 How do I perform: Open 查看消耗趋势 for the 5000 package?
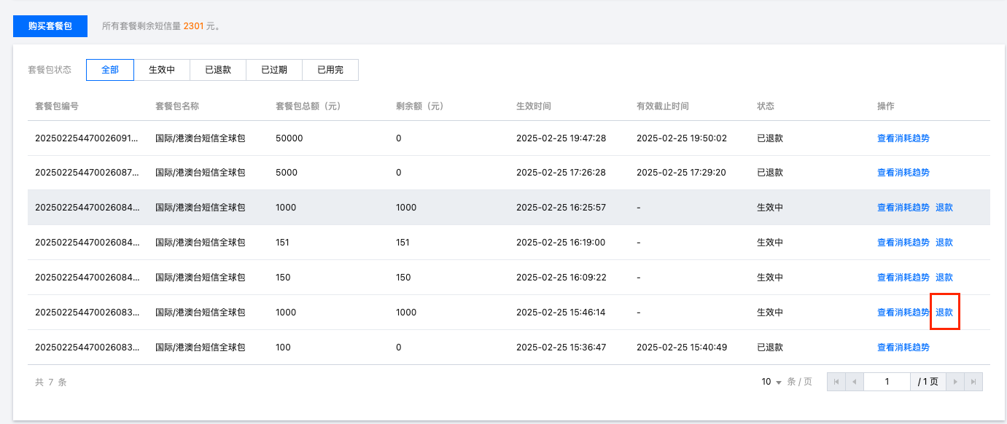pyautogui.click(x=903, y=172)
